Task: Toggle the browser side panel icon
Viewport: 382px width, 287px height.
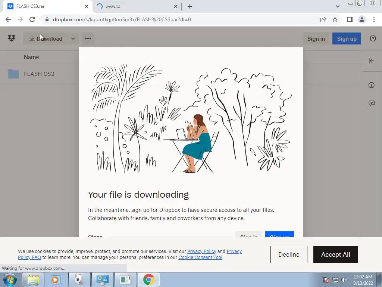Action: (350, 19)
